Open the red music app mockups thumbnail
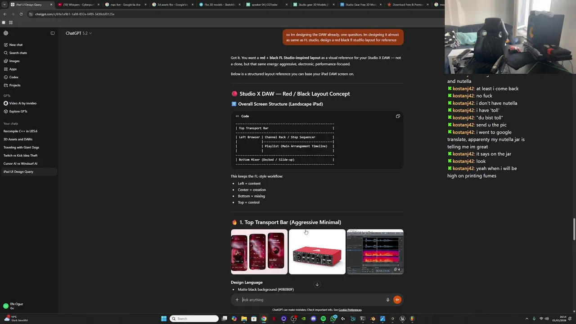This screenshot has height=324, width=576. point(259,252)
